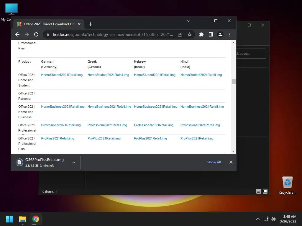This screenshot has width=302, height=226.
Task: Open the Windows Start menu
Action: [x=9, y=219]
